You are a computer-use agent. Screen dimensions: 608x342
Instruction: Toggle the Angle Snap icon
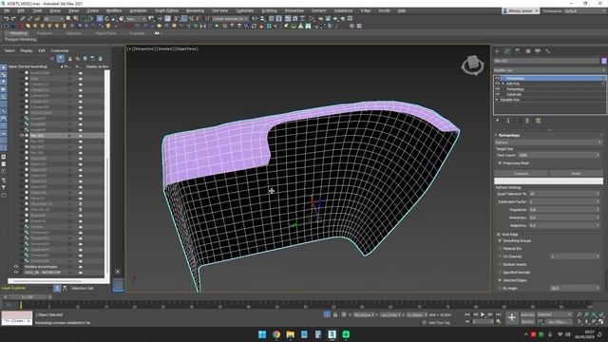click(x=183, y=19)
